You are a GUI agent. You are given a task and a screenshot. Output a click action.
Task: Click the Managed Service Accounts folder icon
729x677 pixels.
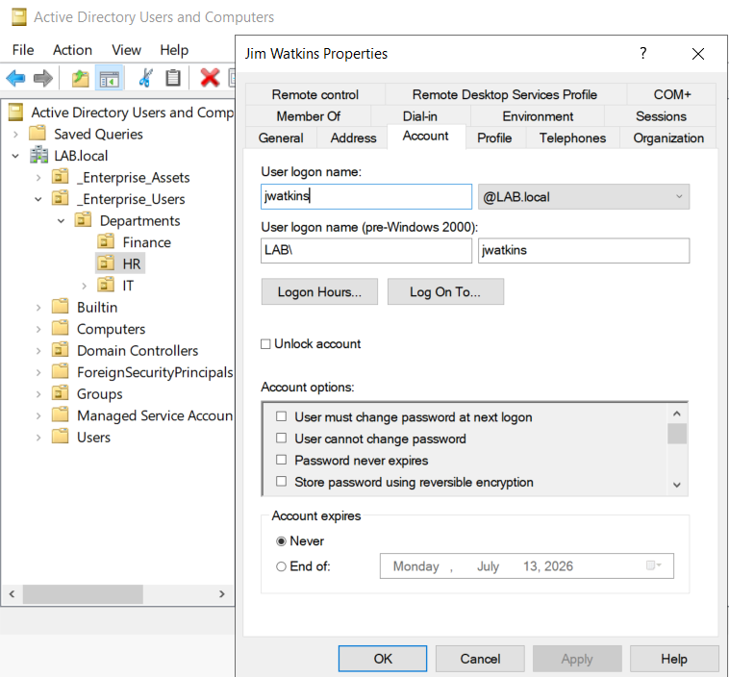pyautogui.click(x=61, y=414)
